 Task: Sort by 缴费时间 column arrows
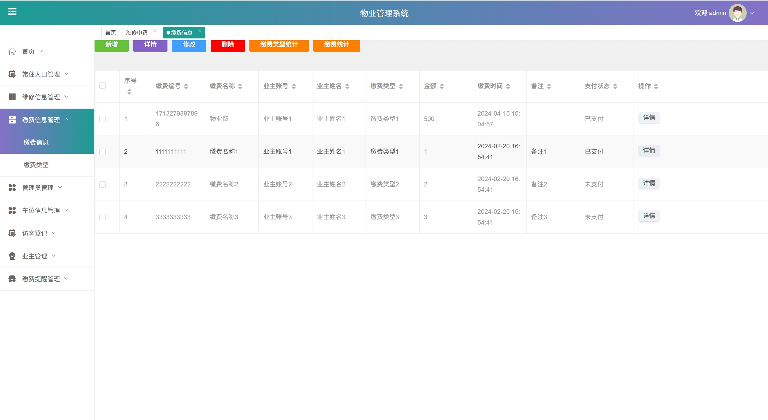coord(508,86)
